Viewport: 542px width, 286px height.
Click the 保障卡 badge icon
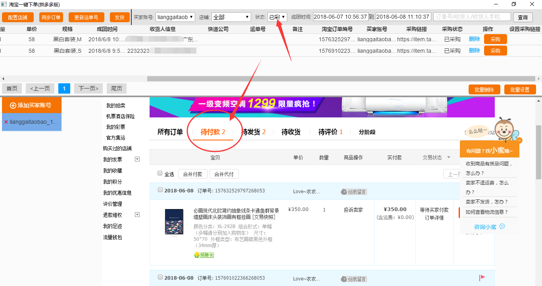[204, 255]
